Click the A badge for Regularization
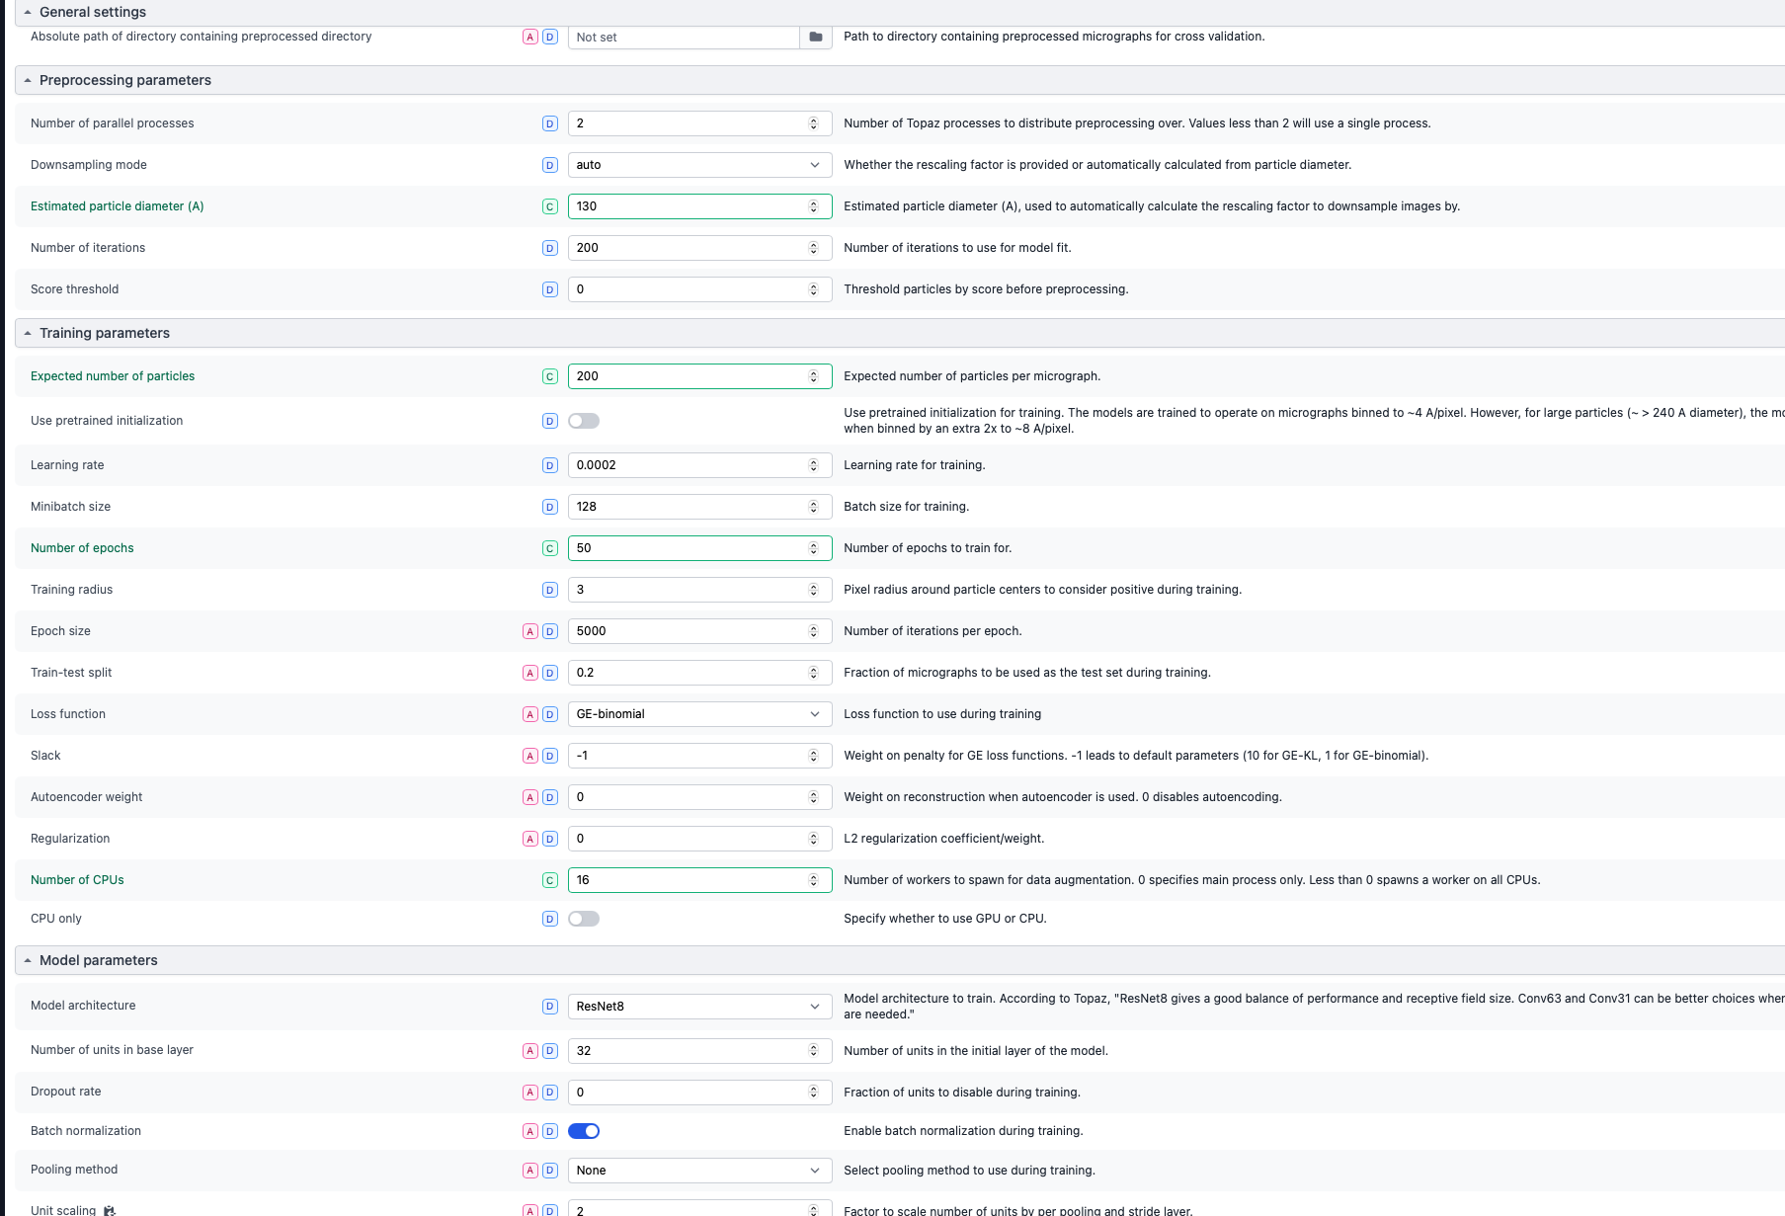Image resolution: width=1785 pixels, height=1216 pixels. (530, 839)
